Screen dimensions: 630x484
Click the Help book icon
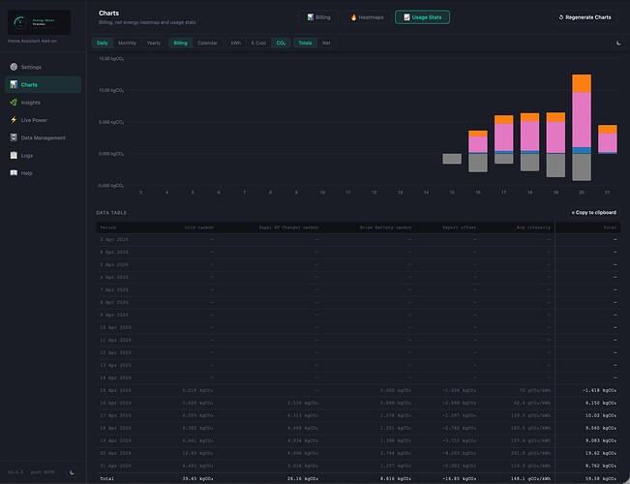point(14,173)
